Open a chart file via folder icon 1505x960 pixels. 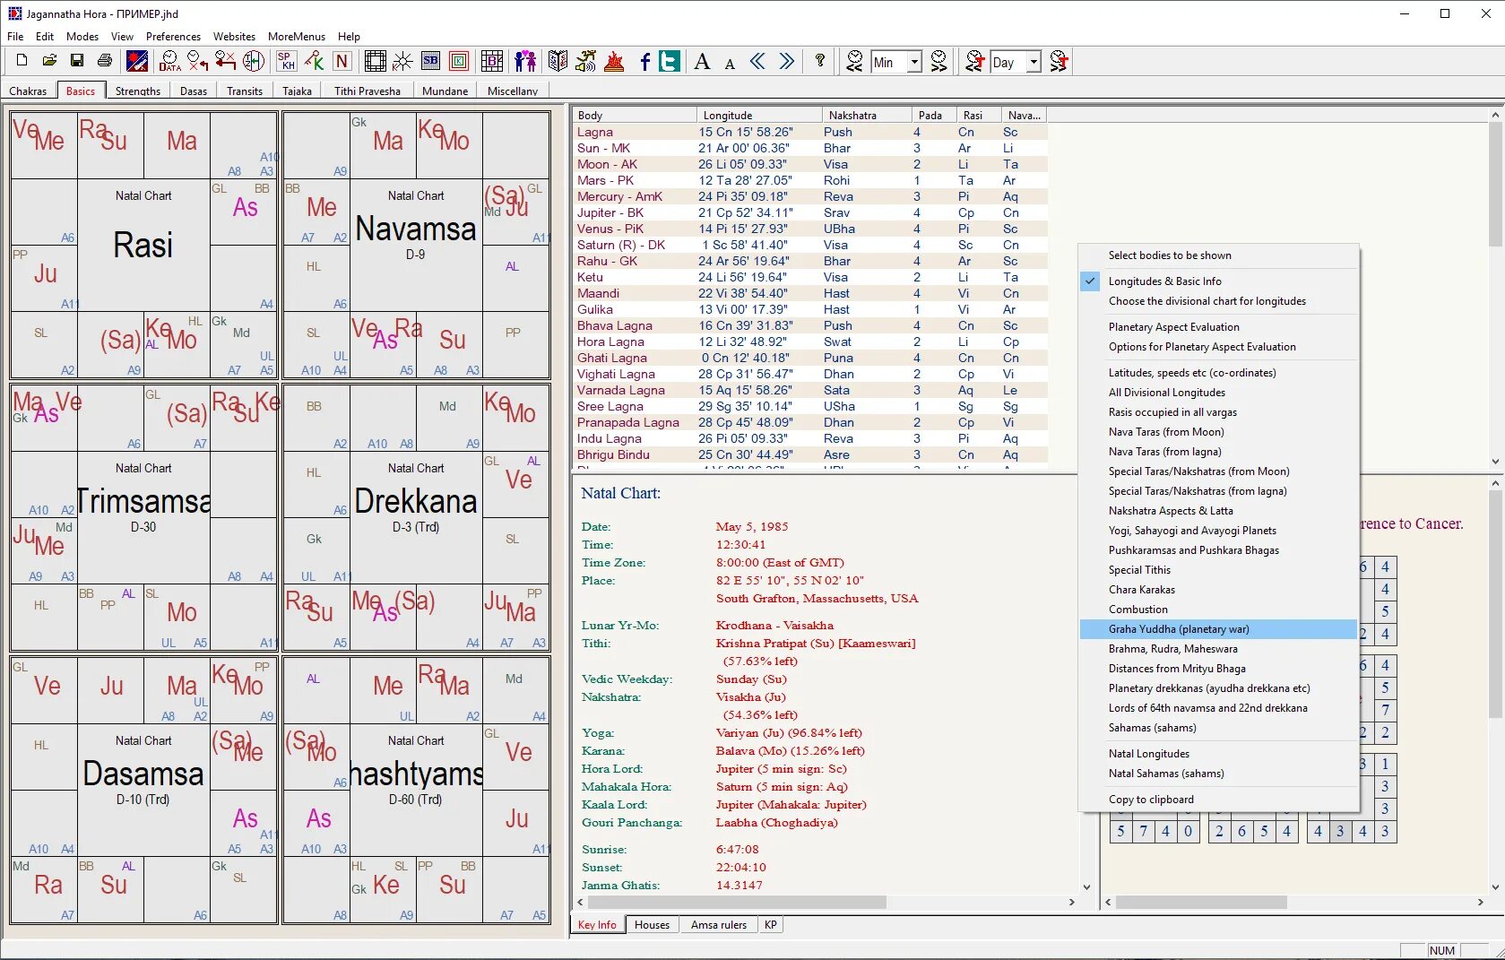[x=49, y=61]
